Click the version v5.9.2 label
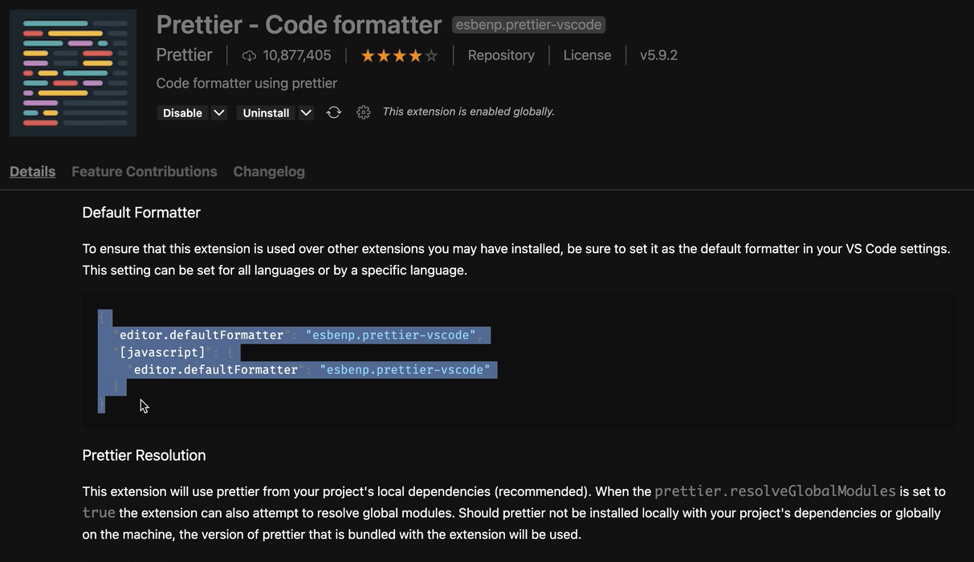Image resolution: width=974 pixels, height=562 pixels. tap(658, 55)
